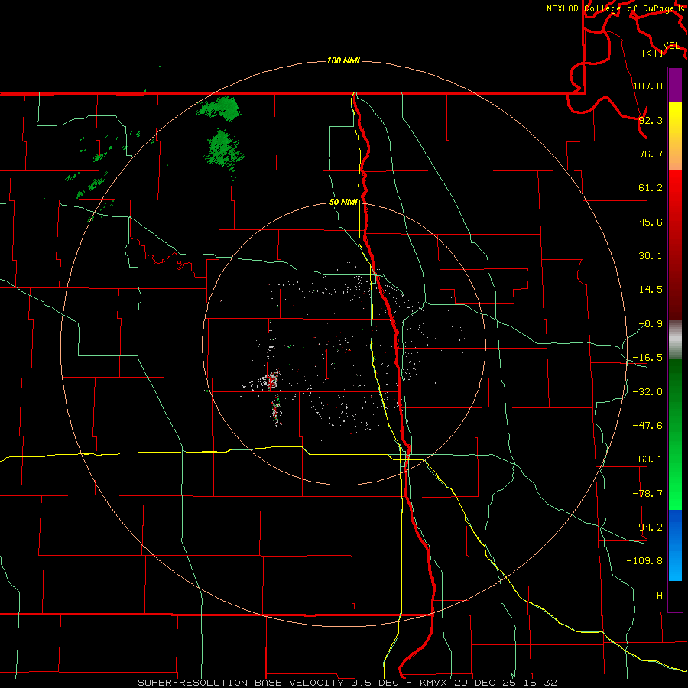
Task: Select the -63.1 value on velocity scale
Action: coord(647,459)
